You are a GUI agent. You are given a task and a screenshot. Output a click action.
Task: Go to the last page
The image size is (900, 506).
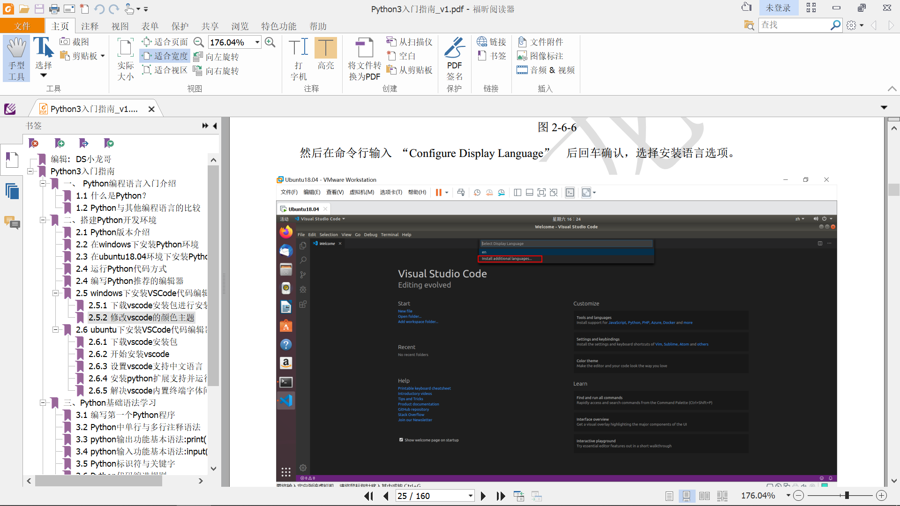pyautogui.click(x=501, y=496)
